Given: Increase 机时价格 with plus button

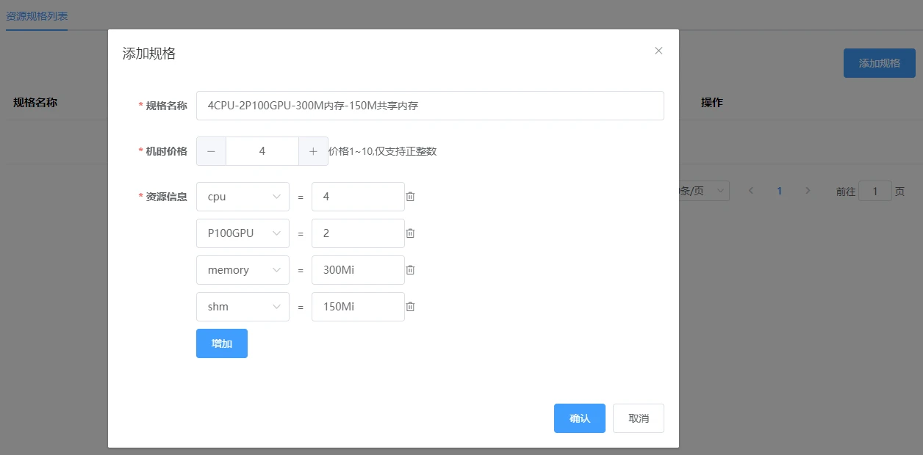Looking at the screenshot, I should click(x=313, y=151).
